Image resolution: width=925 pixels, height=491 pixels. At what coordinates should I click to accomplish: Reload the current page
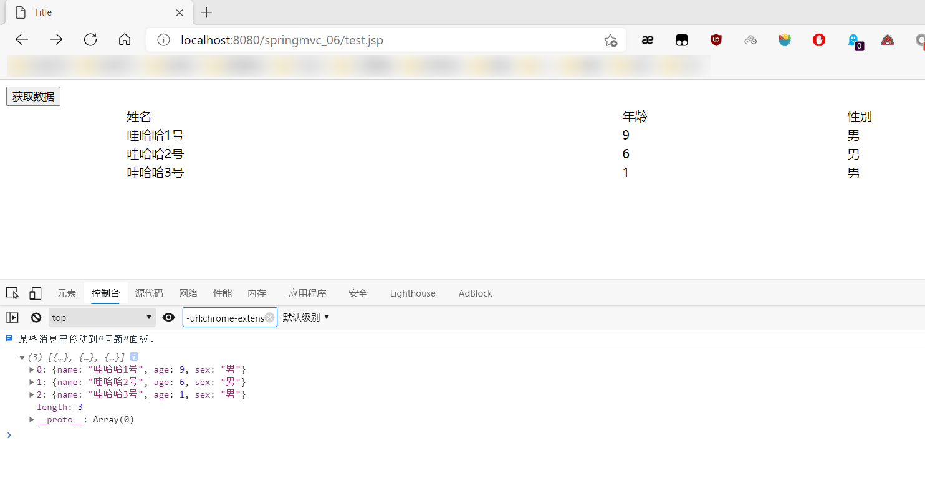90,40
